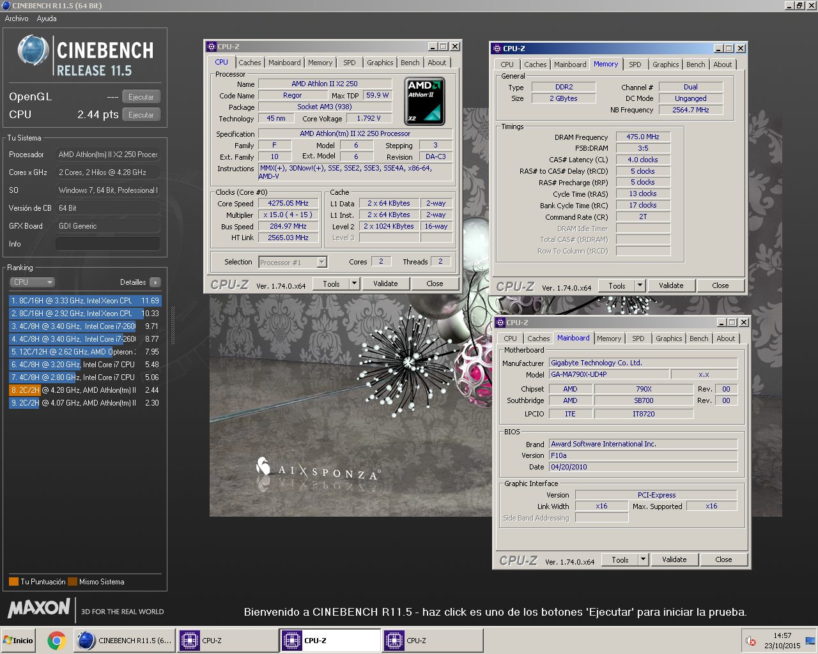
Task: Click the muted speaker tray icon
Action: 752,641
